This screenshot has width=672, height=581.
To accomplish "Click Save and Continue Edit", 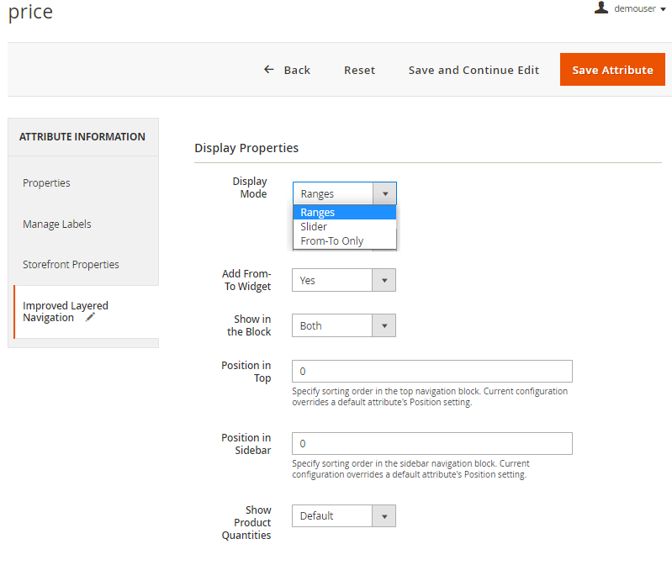I will pos(474,70).
